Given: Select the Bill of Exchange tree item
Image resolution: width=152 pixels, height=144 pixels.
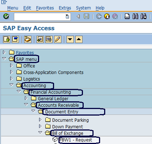Looking at the screenshot, I should tap(68, 133).
